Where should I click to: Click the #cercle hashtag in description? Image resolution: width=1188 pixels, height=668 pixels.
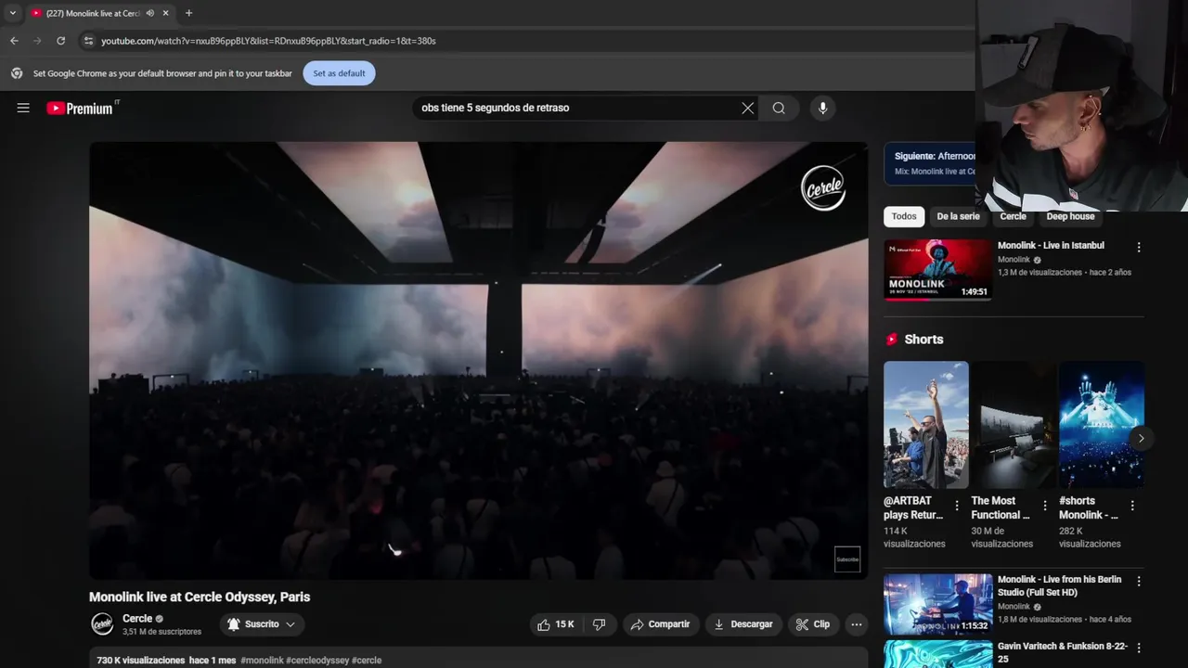click(367, 661)
